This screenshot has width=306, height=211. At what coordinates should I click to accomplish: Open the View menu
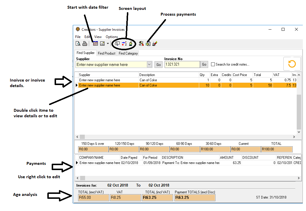point(98,37)
